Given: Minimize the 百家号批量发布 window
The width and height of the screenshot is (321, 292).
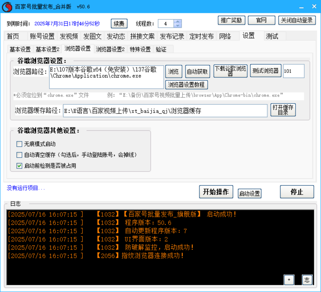Looking at the screenshot, I should click(x=301, y=7).
